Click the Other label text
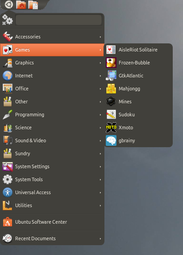183x255 pixels. [21, 102]
